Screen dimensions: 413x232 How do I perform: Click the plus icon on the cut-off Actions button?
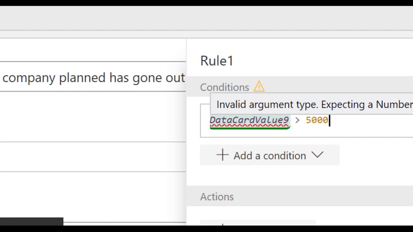(223, 224)
